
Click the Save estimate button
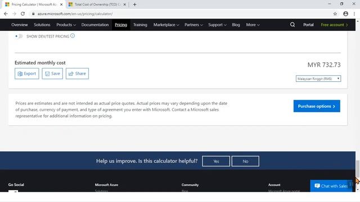coord(52,74)
